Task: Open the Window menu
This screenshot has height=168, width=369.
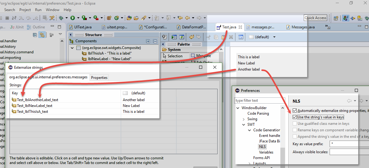Action: point(53,10)
